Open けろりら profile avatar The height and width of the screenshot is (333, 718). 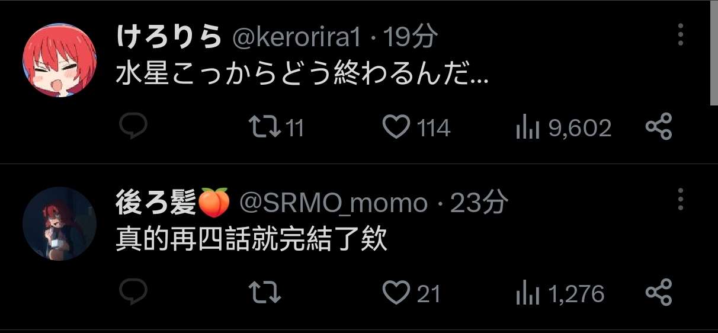pyautogui.click(x=60, y=60)
